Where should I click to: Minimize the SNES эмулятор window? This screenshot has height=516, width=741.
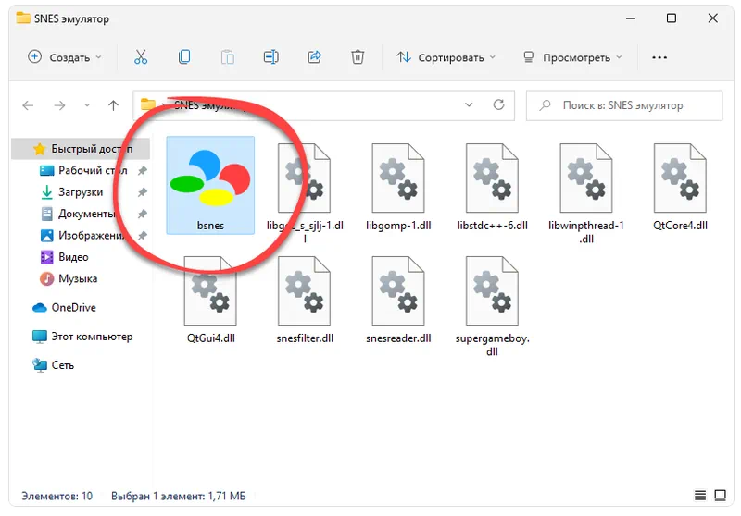(x=631, y=18)
